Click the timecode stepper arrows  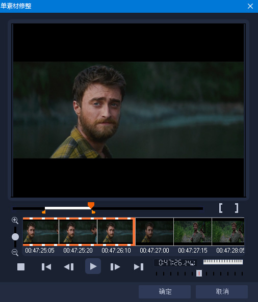tap(193, 263)
